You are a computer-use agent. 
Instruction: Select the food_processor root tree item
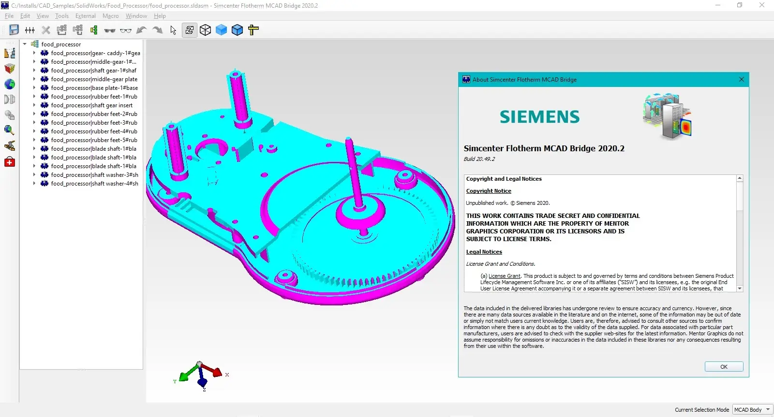click(x=61, y=44)
